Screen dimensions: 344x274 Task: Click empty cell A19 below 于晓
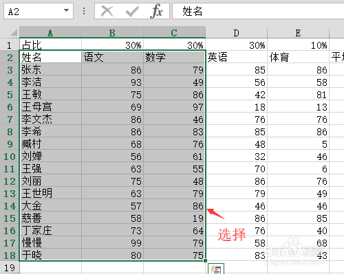click(x=50, y=267)
